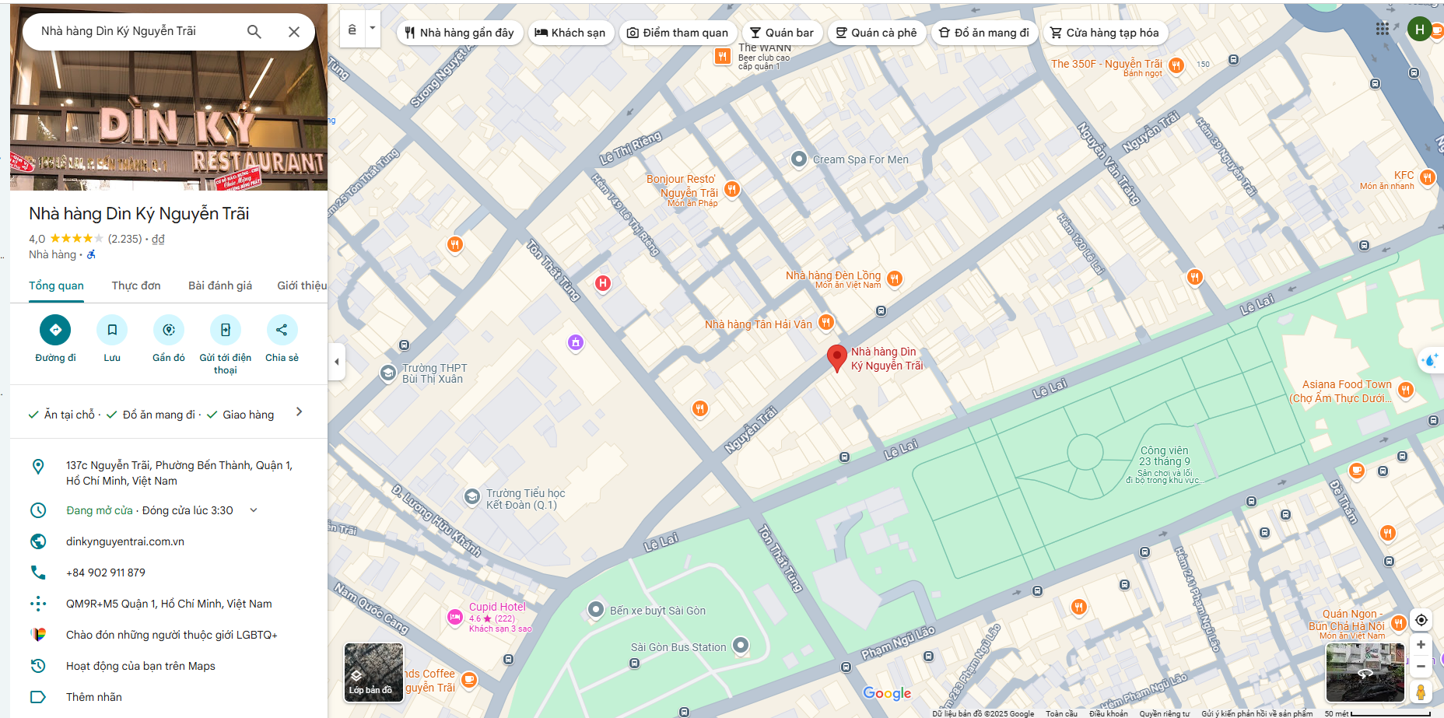Viewport: 1444px width, 718px height.
Task: Click the plus code QM9R+M5
Action: [x=169, y=604]
